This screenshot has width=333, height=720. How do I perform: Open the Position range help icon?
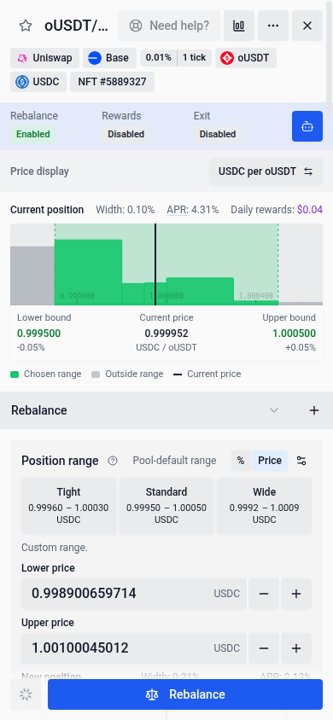coord(113,461)
